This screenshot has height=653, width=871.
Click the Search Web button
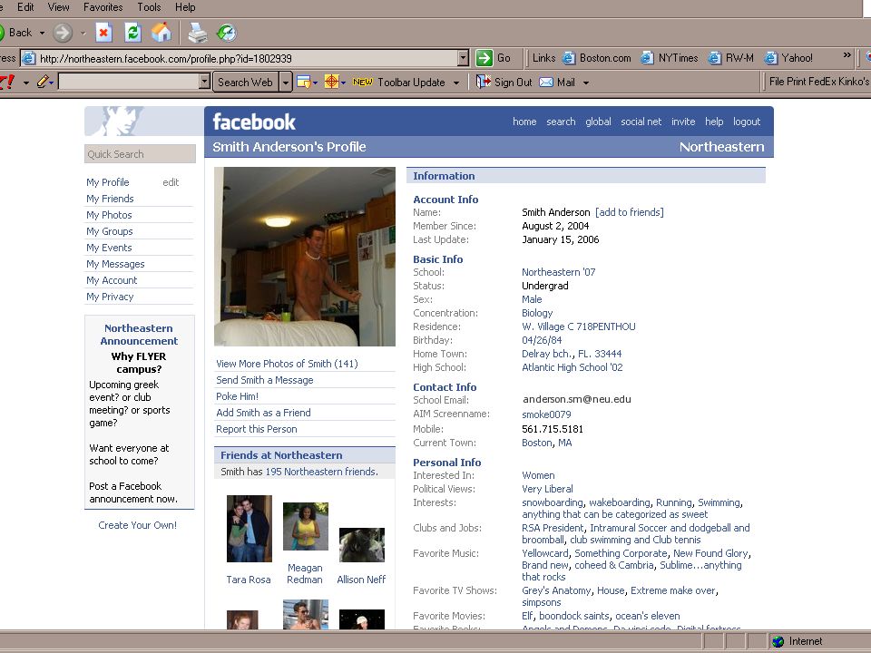(245, 83)
